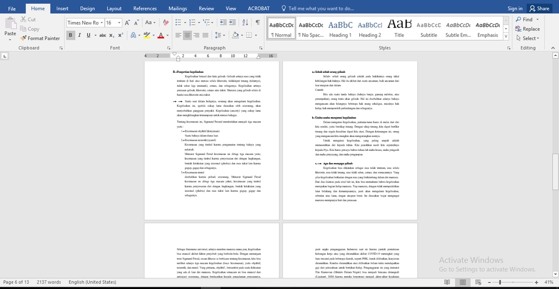Image resolution: width=559 pixels, height=289 pixels.
Task: Open Replace dialog
Action: (528, 29)
